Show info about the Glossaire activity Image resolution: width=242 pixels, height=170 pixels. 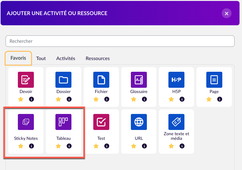point(144,99)
